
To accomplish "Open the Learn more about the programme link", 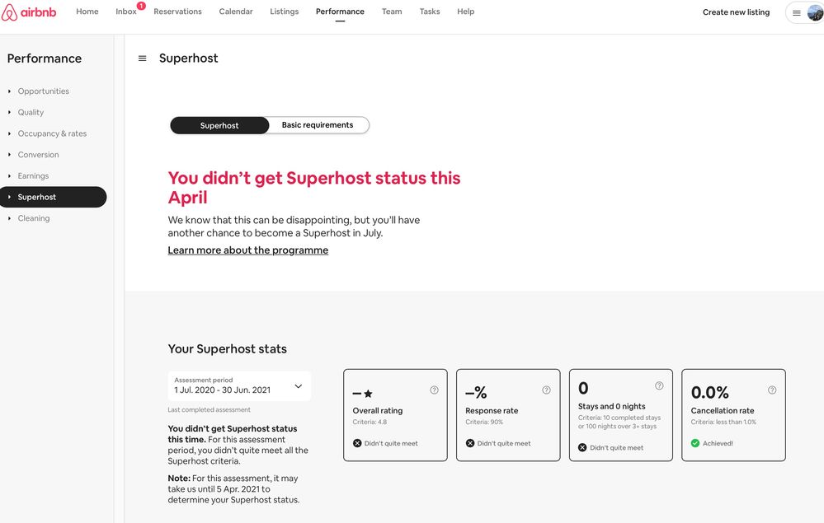I will (247, 250).
